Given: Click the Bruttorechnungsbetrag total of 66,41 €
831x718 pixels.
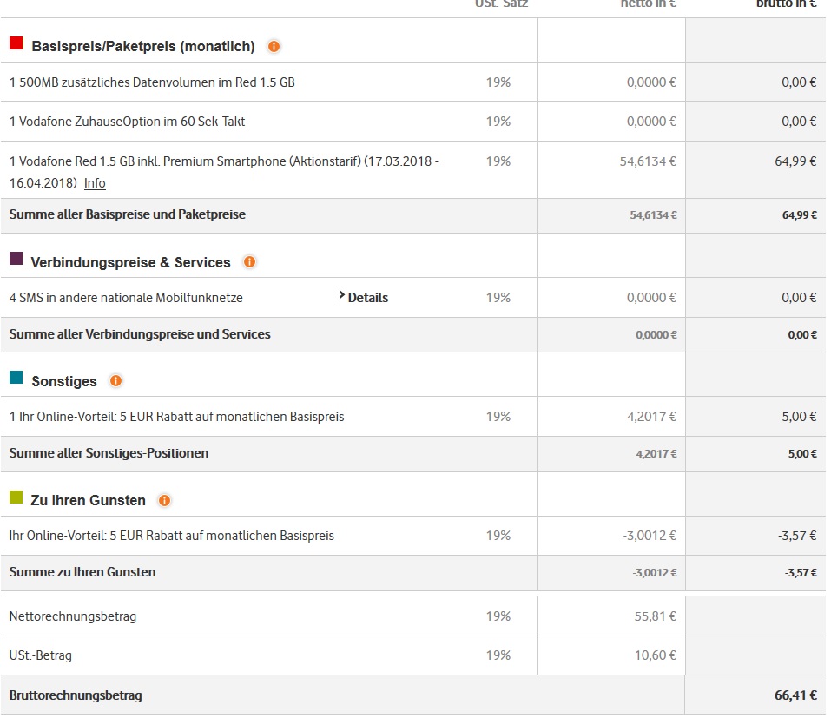Looking at the screenshot, I should tap(795, 695).
